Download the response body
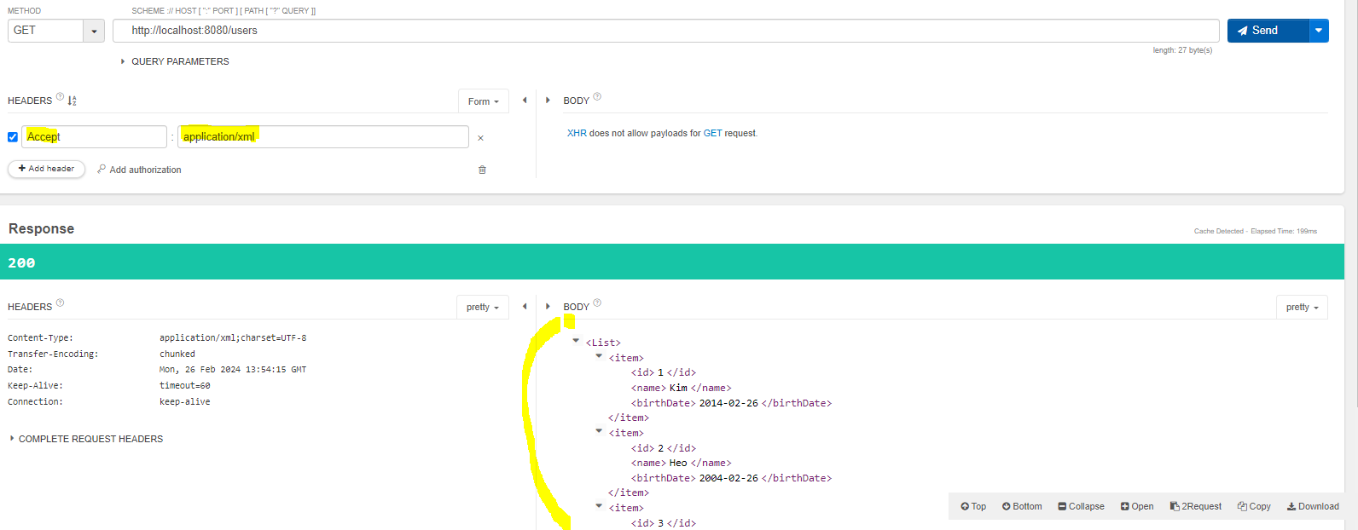 coord(1313,506)
